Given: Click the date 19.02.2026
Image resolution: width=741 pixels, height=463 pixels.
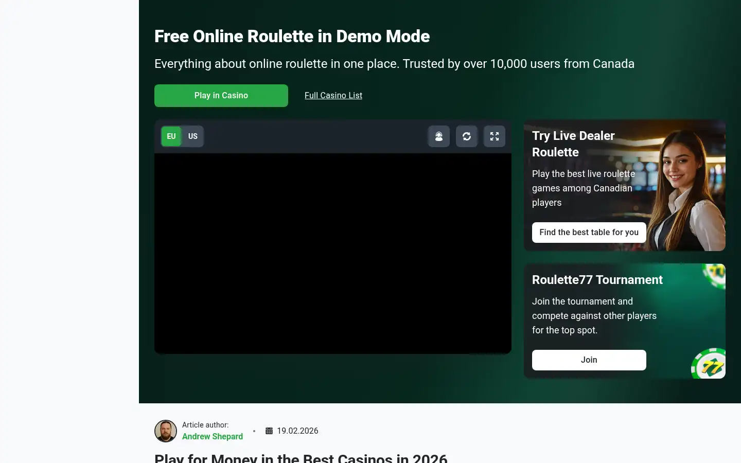Looking at the screenshot, I should click(x=297, y=431).
